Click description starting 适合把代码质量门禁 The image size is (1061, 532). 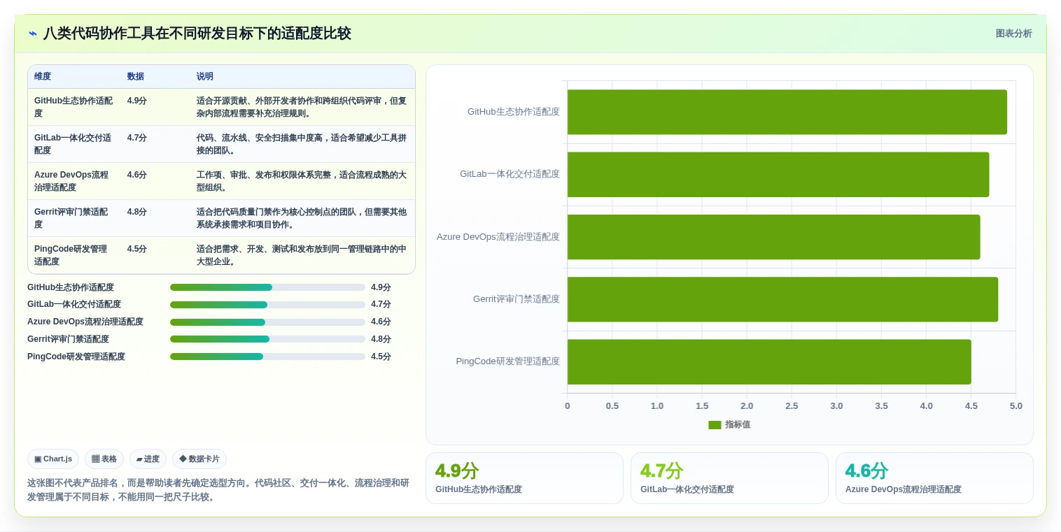tap(302, 218)
